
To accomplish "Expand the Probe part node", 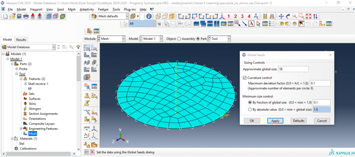I will click(x=17, y=69).
